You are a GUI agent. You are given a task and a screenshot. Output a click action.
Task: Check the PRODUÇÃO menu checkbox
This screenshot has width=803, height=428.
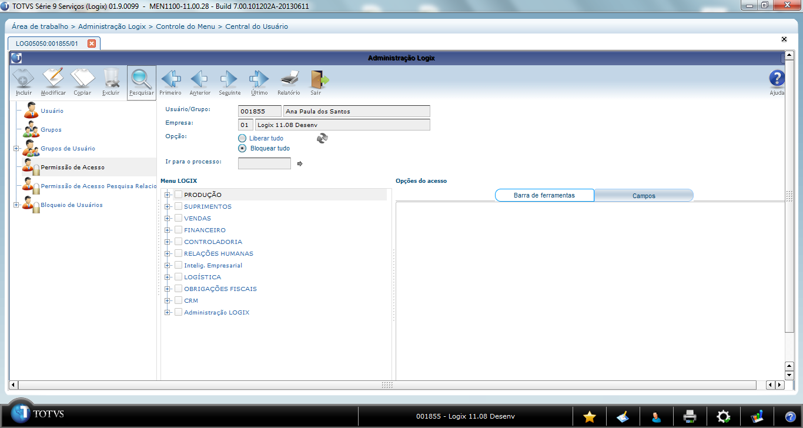click(x=178, y=195)
